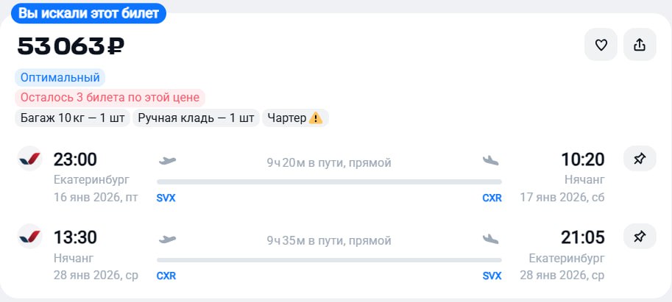The height and width of the screenshot is (302, 672).
Task: Open the SVX departure airport code link
Action: pos(166,198)
